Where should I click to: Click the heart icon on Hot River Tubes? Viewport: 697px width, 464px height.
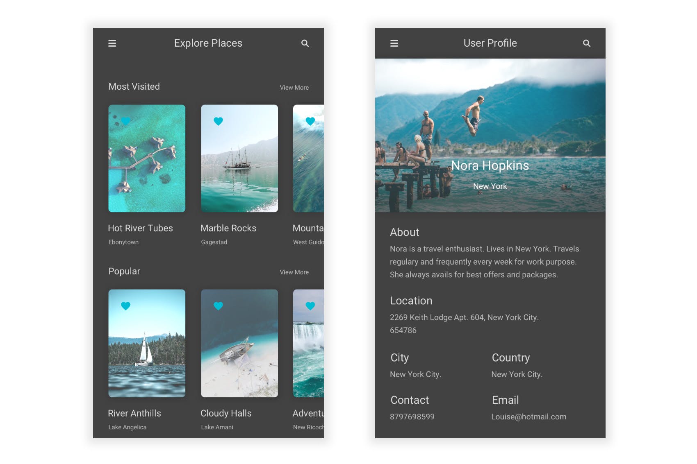[125, 121]
